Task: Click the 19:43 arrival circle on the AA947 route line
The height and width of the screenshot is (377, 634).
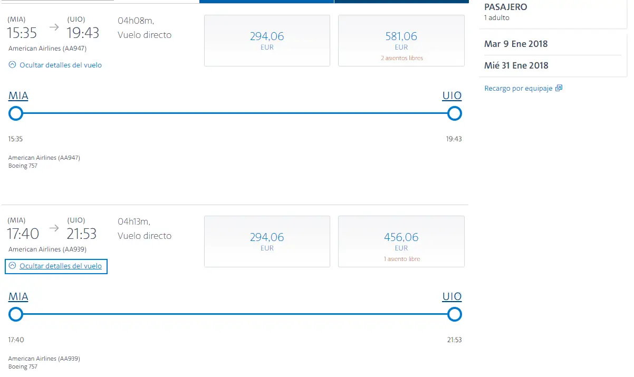Action: 454,113
